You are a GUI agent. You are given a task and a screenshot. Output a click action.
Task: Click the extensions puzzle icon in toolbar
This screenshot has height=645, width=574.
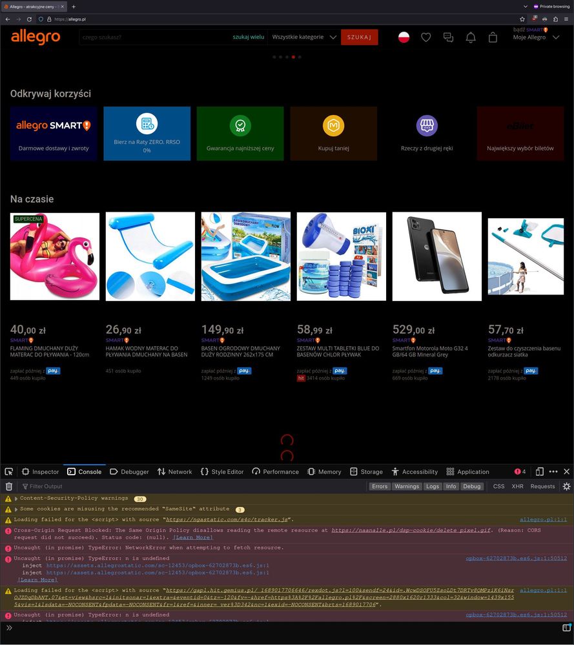555,19
